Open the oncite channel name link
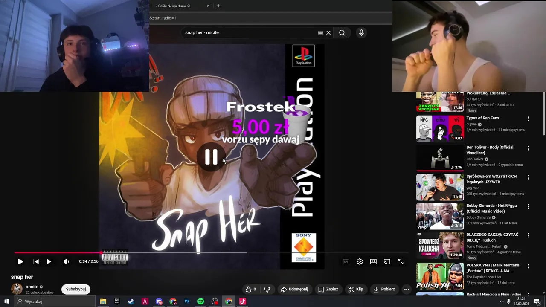This screenshot has height=307, width=546. tap(32, 287)
